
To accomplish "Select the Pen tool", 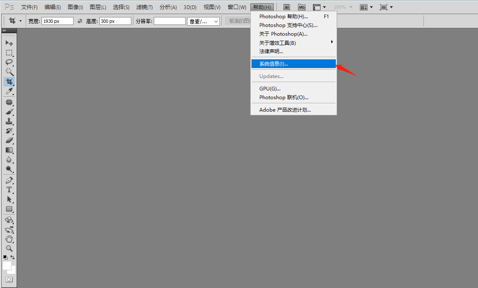I will tap(9, 180).
